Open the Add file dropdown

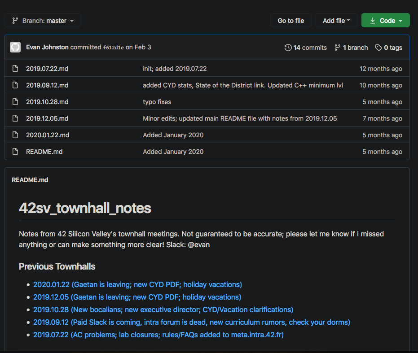pyautogui.click(x=336, y=21)
